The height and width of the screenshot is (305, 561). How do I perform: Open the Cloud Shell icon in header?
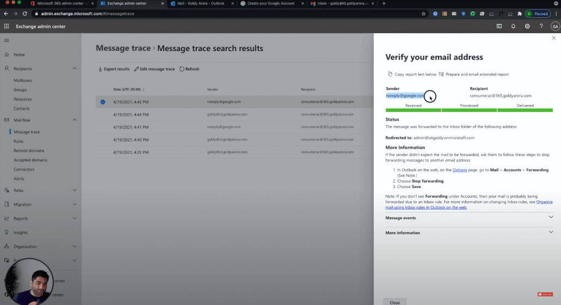point(499,26)
